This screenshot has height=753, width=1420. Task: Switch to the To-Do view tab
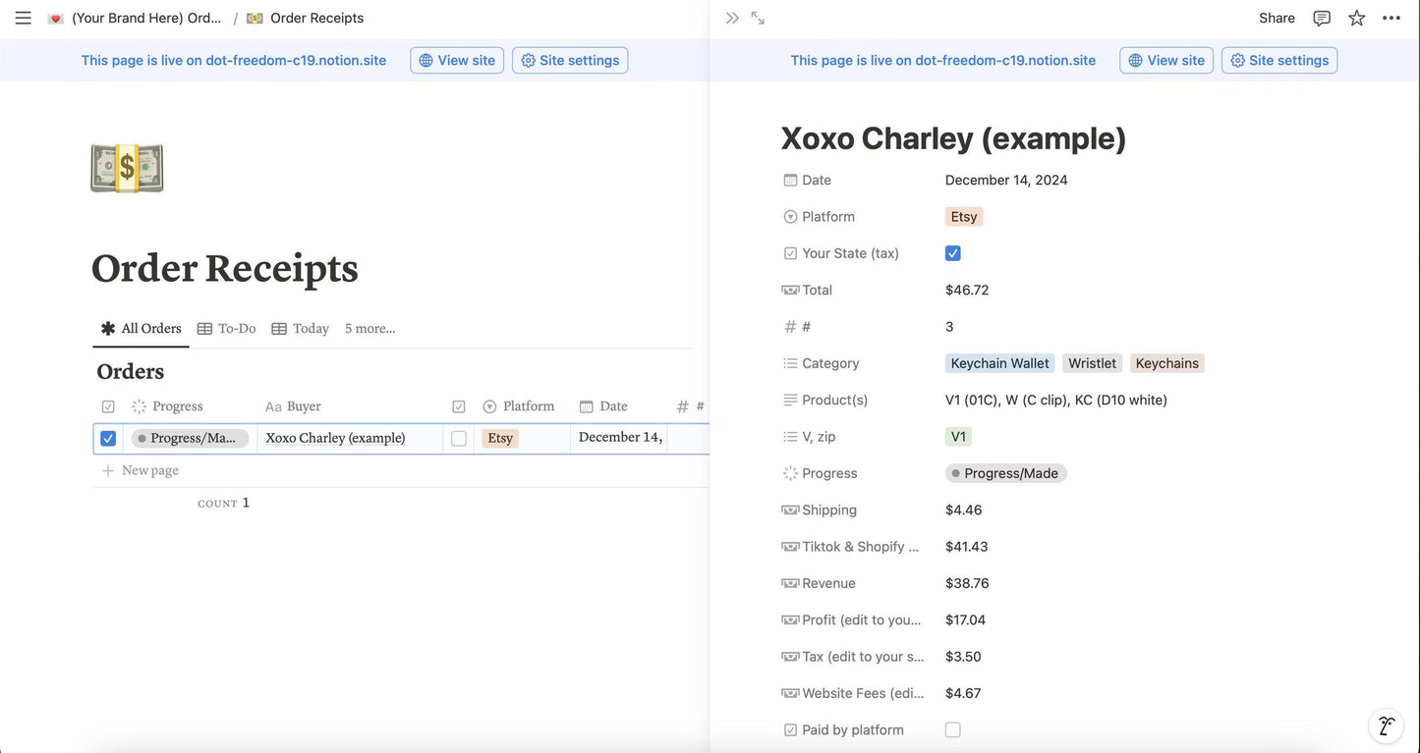pos(236,327)
